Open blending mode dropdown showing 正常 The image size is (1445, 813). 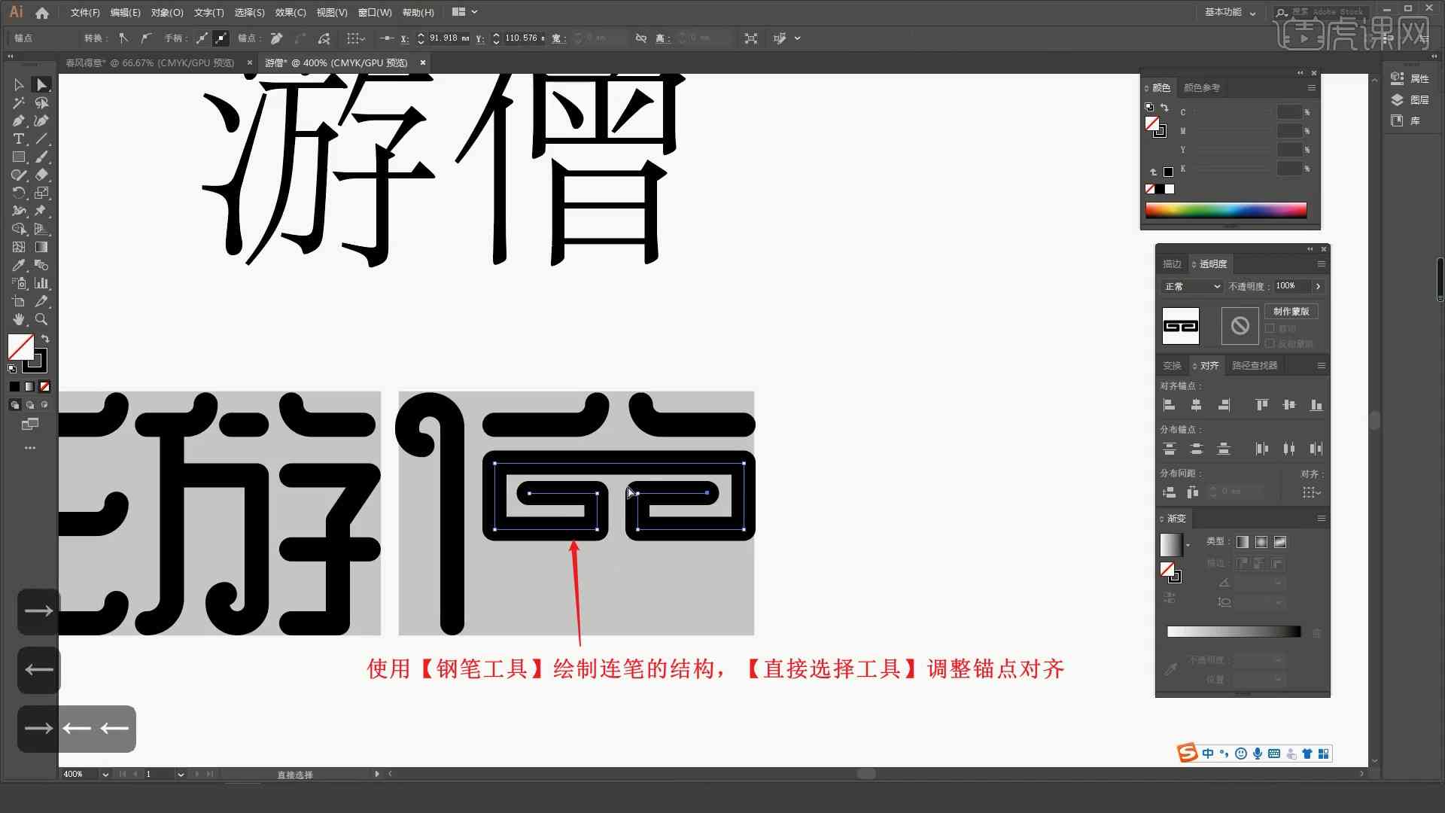tap(1189, 286)
